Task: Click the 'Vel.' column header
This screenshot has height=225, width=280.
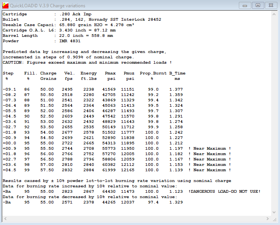Action: pyautogui.click(x=70, y=73)
